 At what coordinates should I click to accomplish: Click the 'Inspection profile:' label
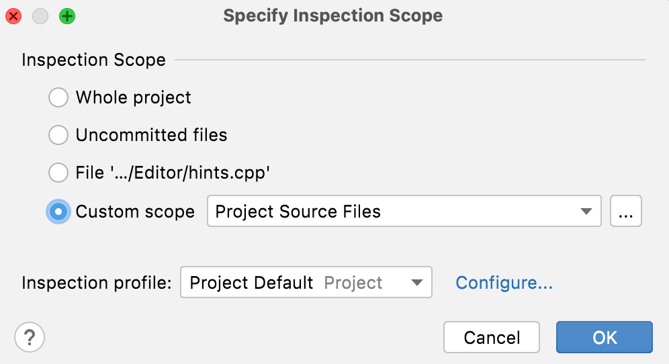[x=97, y=283]
